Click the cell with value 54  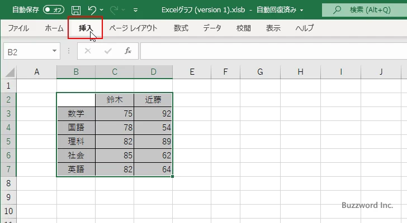pyautogui.click(x=153, y=128)
